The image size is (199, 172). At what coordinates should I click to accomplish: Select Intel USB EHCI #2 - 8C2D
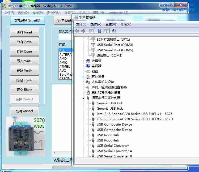pos(135,119)
